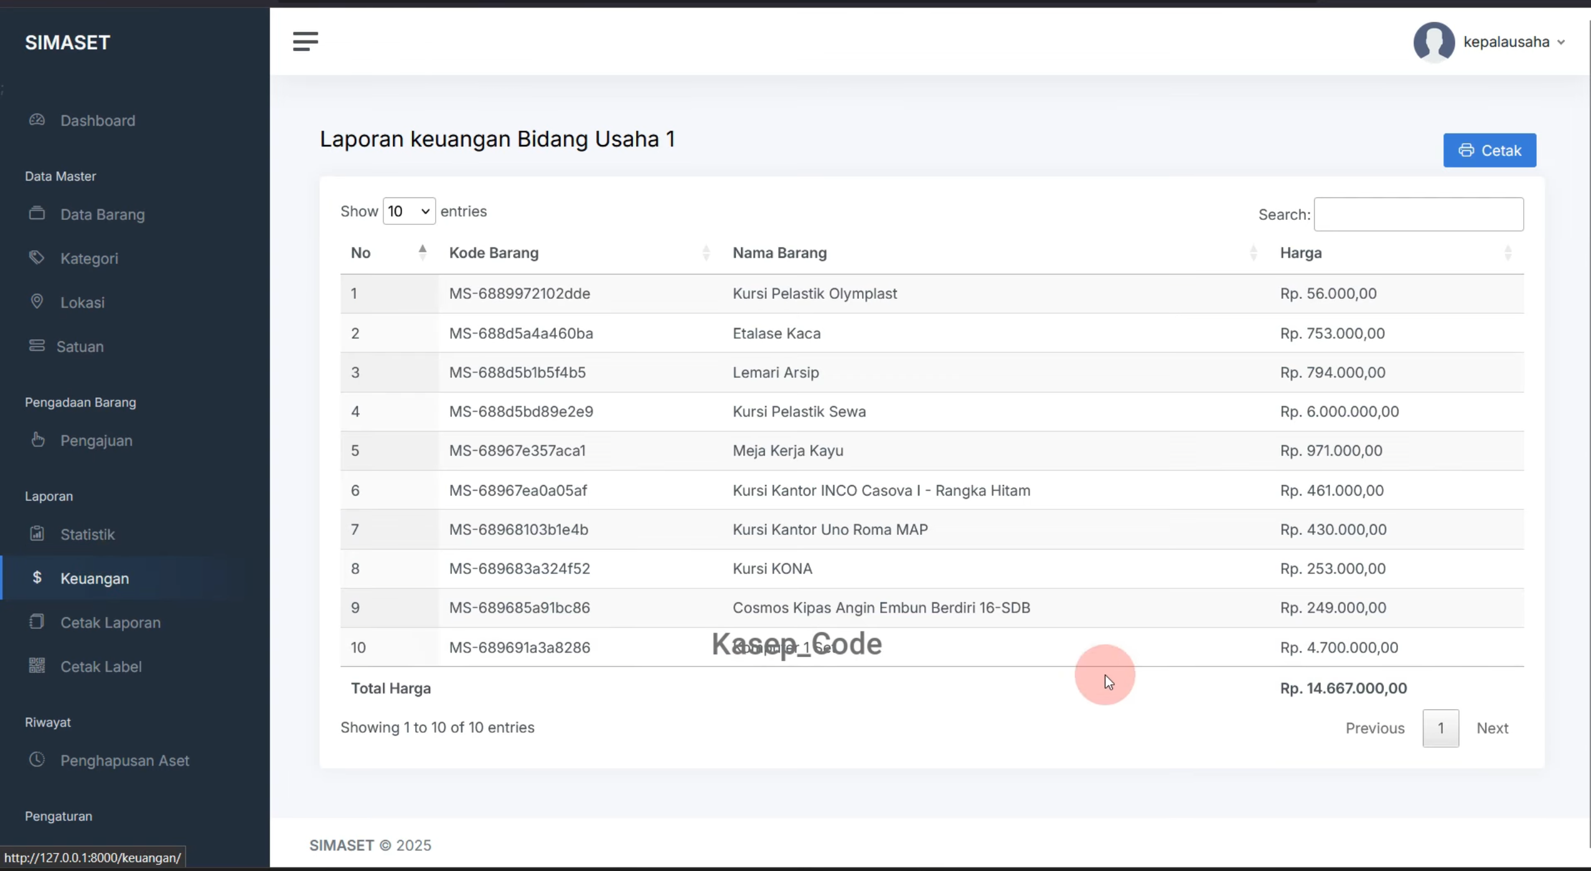
Task: Click total Rp. 14.667.000,00
Action: pyautogui.click(x=1343, y=688)
